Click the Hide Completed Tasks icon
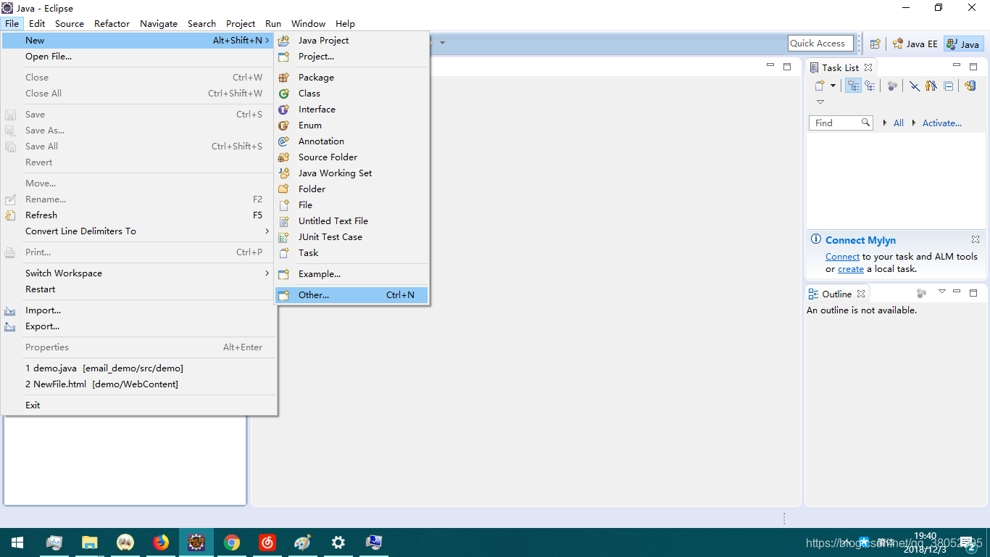Screen dimensions: 990x557 (x=915, y=86)
